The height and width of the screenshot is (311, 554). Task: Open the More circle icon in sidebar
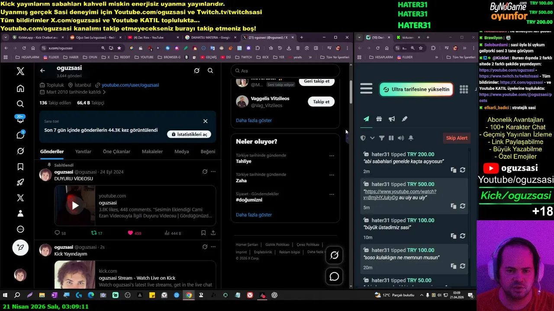coord(20,229)
